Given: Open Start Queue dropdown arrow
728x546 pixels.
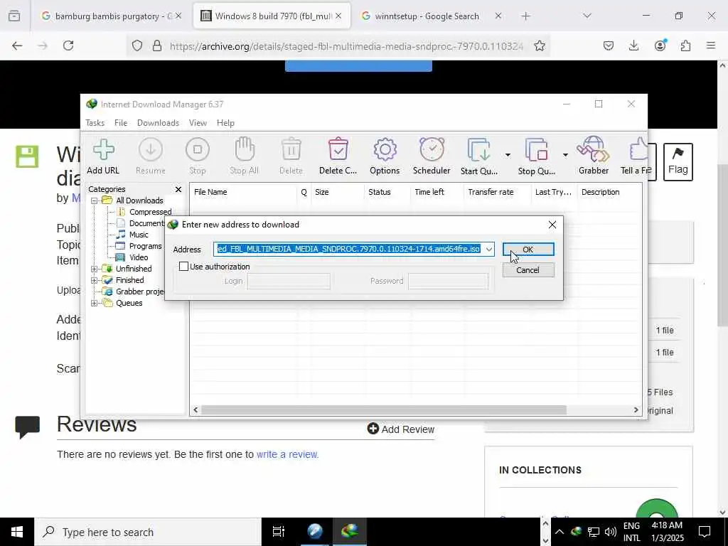Looking at the screenshot, I should pos(508,154).
